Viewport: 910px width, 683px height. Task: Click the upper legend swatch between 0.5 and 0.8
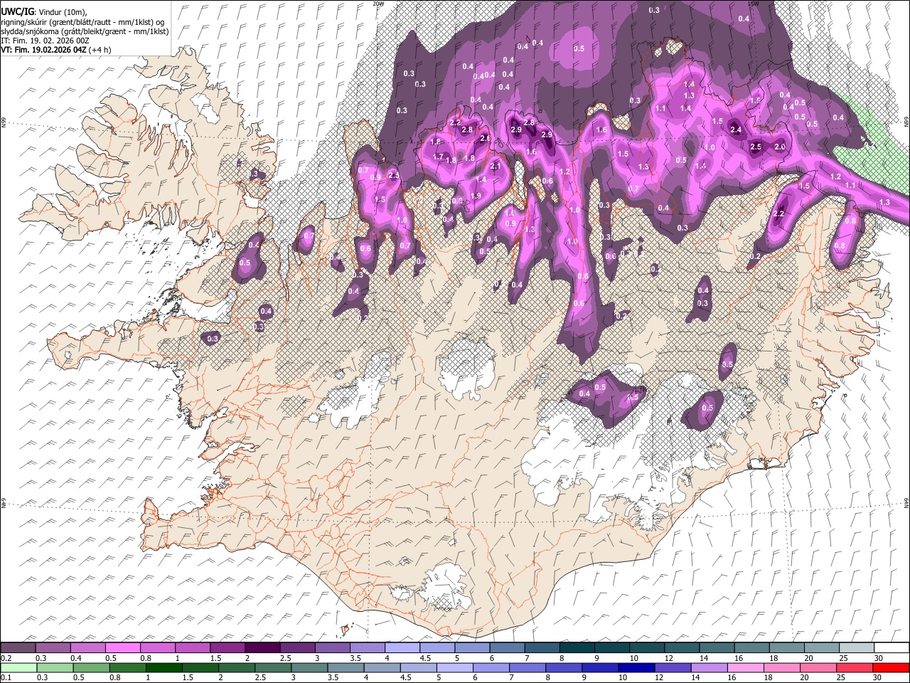point(123,648)
